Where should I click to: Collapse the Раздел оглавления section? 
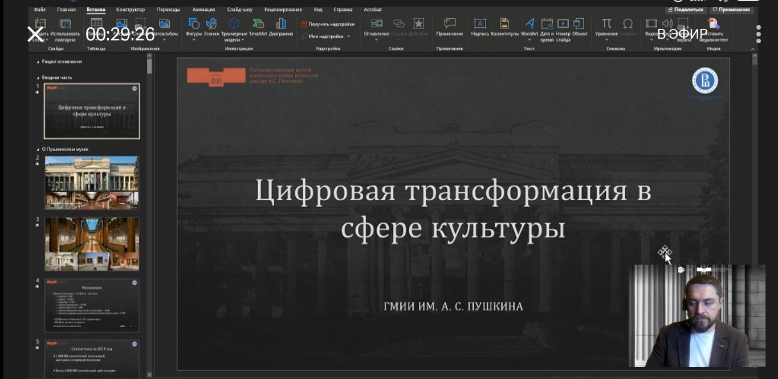click(38, 61)
